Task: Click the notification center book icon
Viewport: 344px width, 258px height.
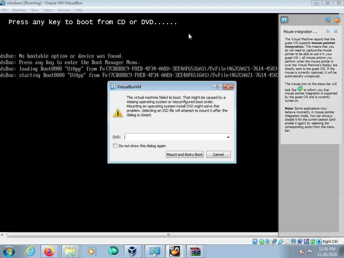Action: [x=284, y=20]
